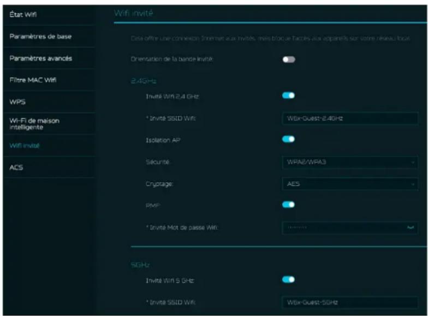428x316 pixels.
Task: Toggle the PMF switch
Action: click(x=288, y=204)
